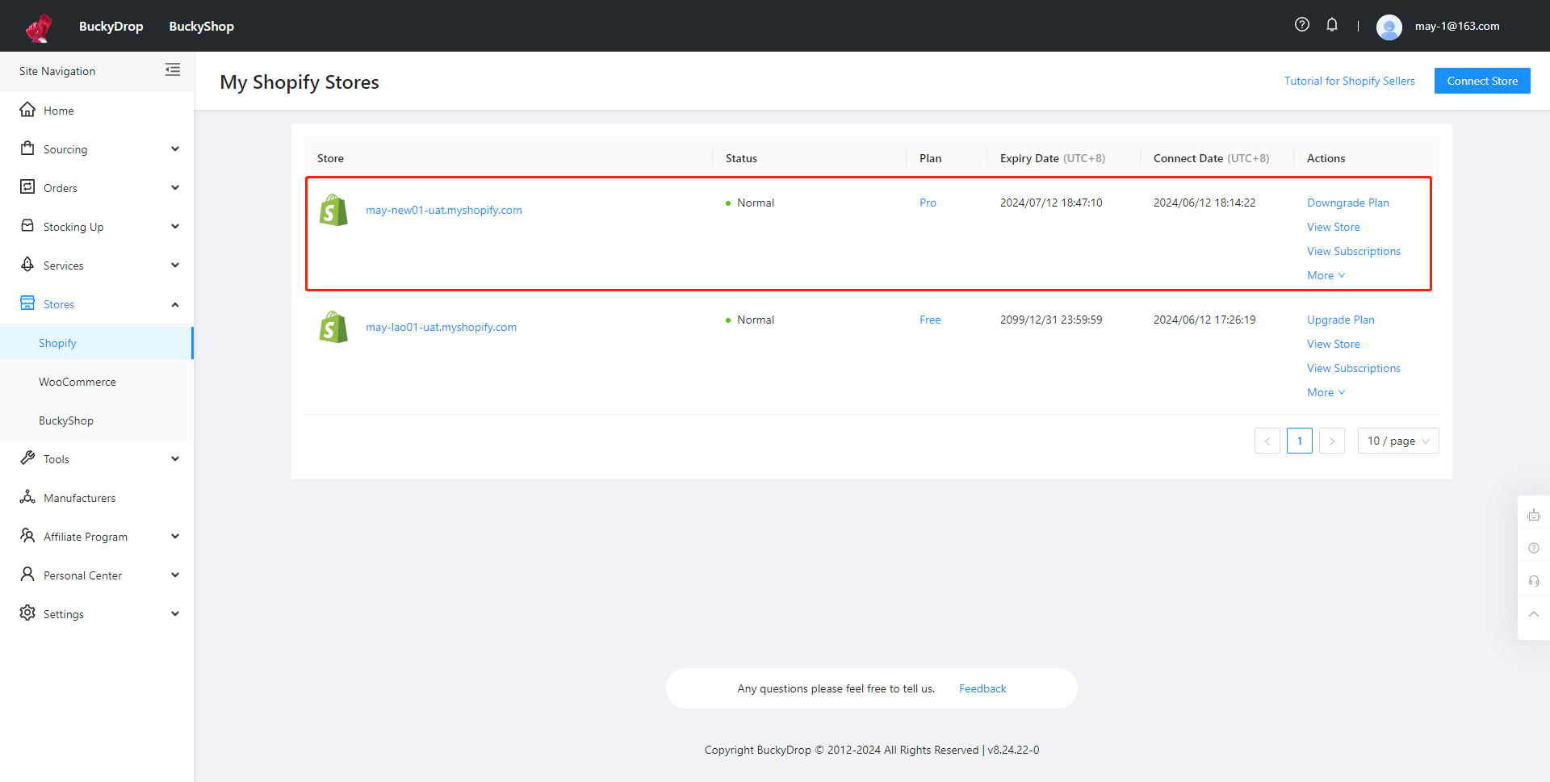Open may-new01-uat.myshopify.com store link
Screen dimensions: 1550x782
[x=444, y=210]
